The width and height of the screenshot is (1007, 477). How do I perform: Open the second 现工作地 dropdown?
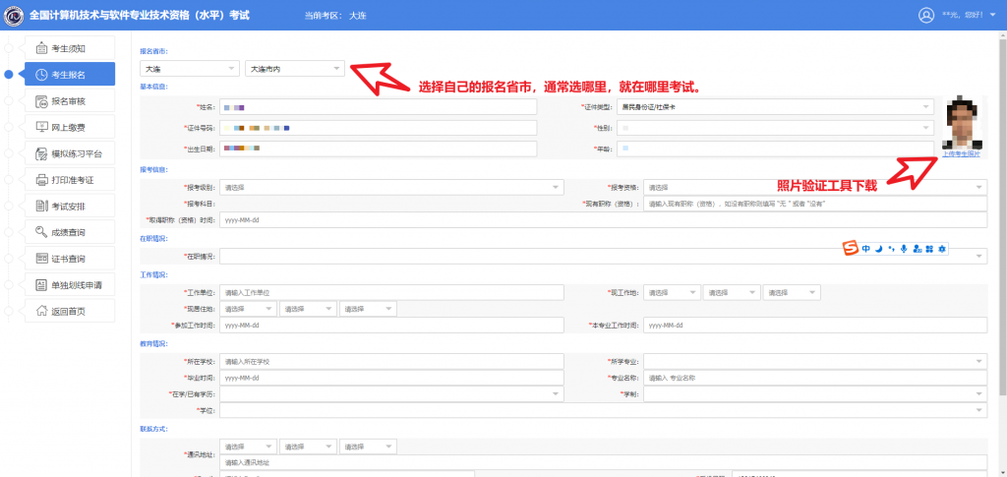732,292
